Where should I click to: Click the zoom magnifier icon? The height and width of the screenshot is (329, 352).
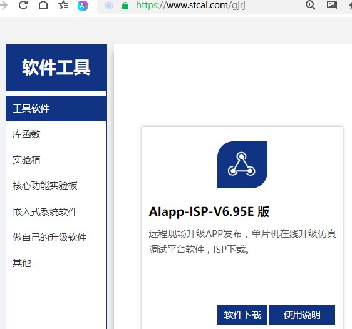pyautogui.click(x=311, y=5)
